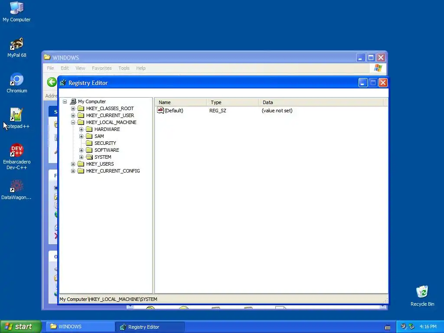The width and height of the screenshot is (444, 333).
Task: Expand the HARDWARE subkey
Action: tap(81, 129)
